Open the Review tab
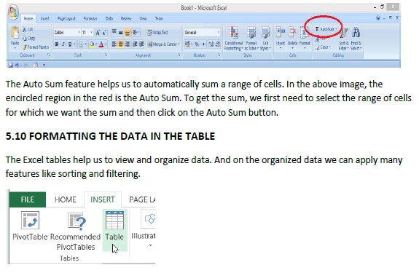 (126, 18)
